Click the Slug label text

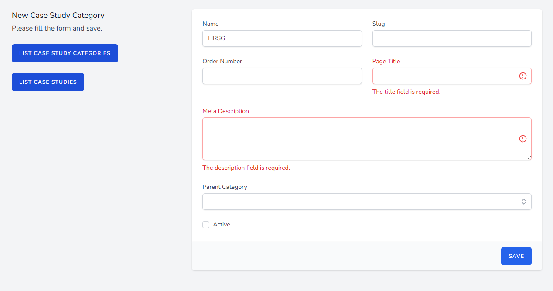(x=379, y=24)
